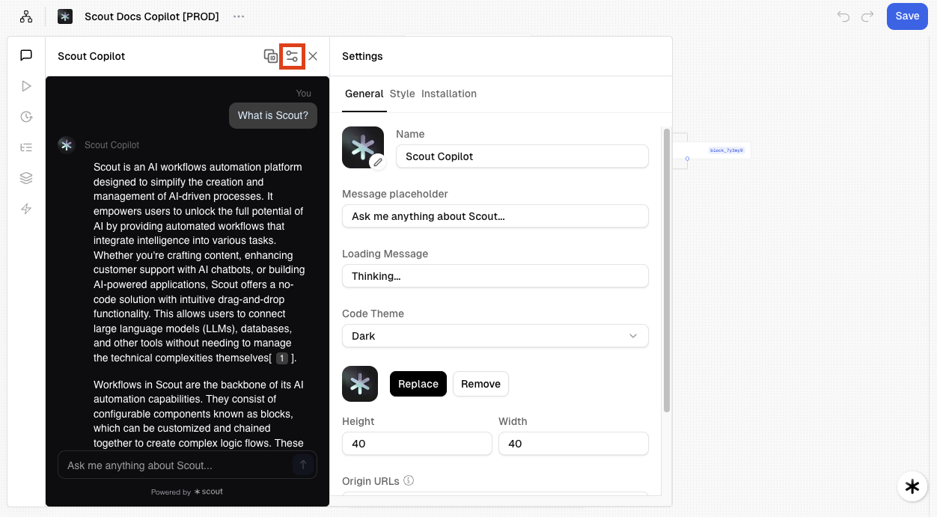Open run history via the clock icon

[26, 117]
